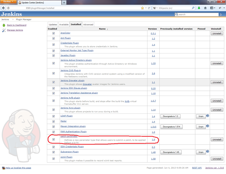Image resolution: width=226 pixels, height=174 pixels.
Task: Click Unpin for the Subversion Plugin
Action: coord(201,152)
